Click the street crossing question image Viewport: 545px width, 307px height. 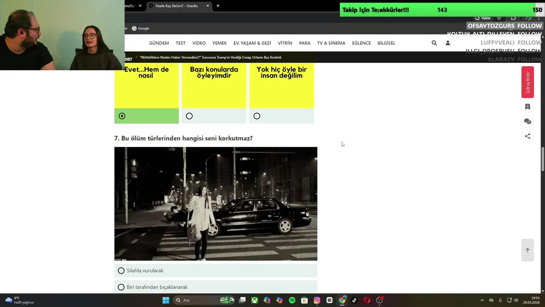click(216, 204)
